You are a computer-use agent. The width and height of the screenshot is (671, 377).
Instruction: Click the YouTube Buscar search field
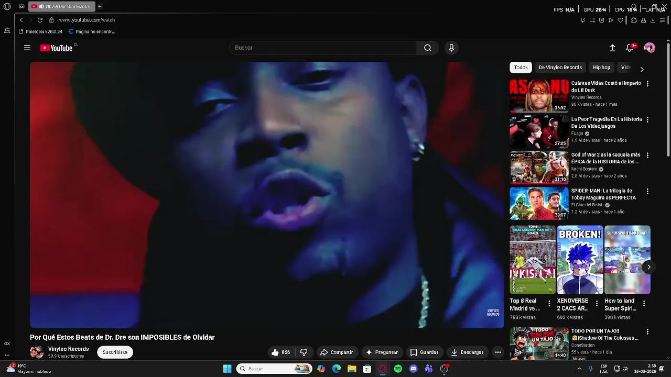323,48
